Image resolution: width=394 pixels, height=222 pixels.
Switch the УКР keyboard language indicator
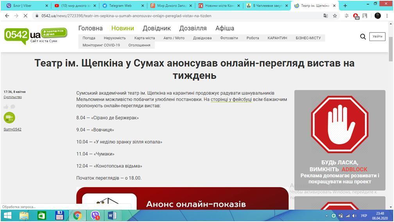tap(364, 216)
